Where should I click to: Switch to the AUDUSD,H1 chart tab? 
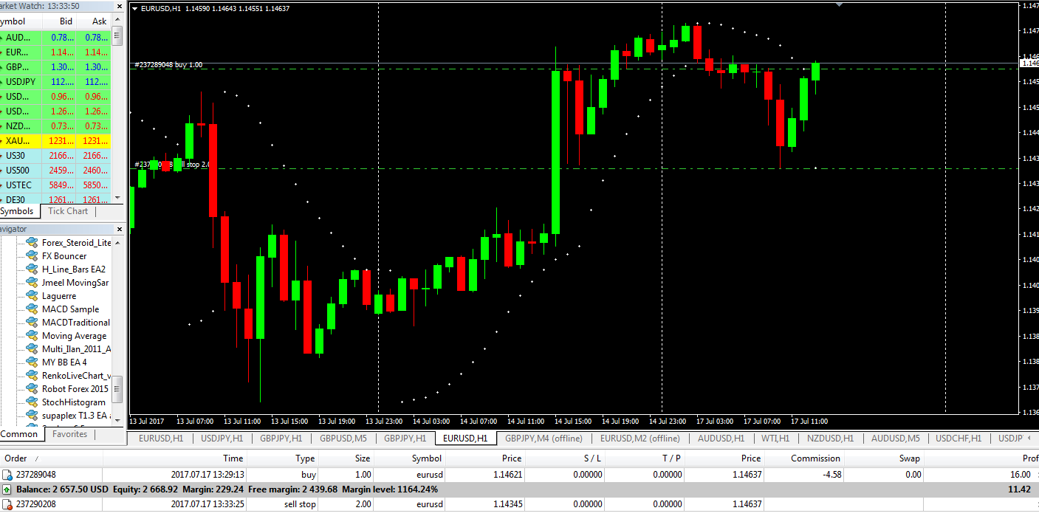(721, 438)
